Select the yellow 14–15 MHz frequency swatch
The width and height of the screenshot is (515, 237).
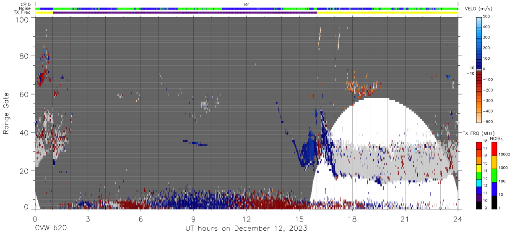pos(479,168)
